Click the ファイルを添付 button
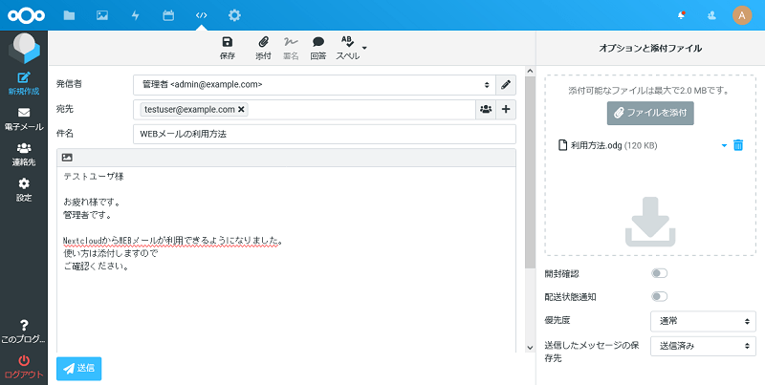 coord(650,113)
